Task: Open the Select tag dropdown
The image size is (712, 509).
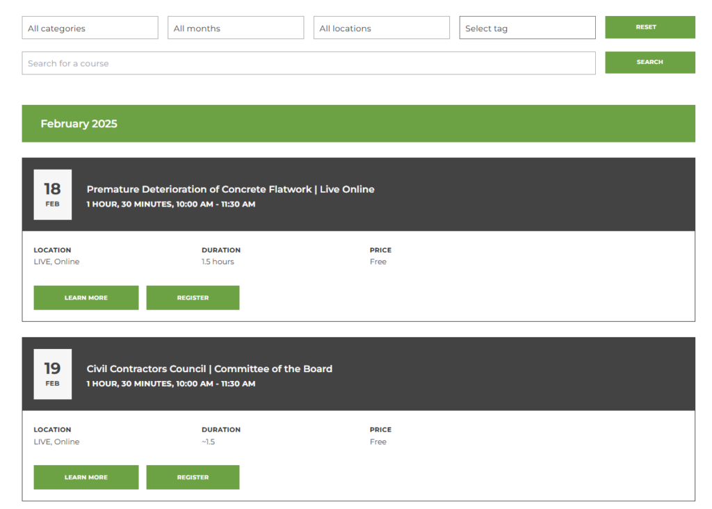Action: (527, 28)
